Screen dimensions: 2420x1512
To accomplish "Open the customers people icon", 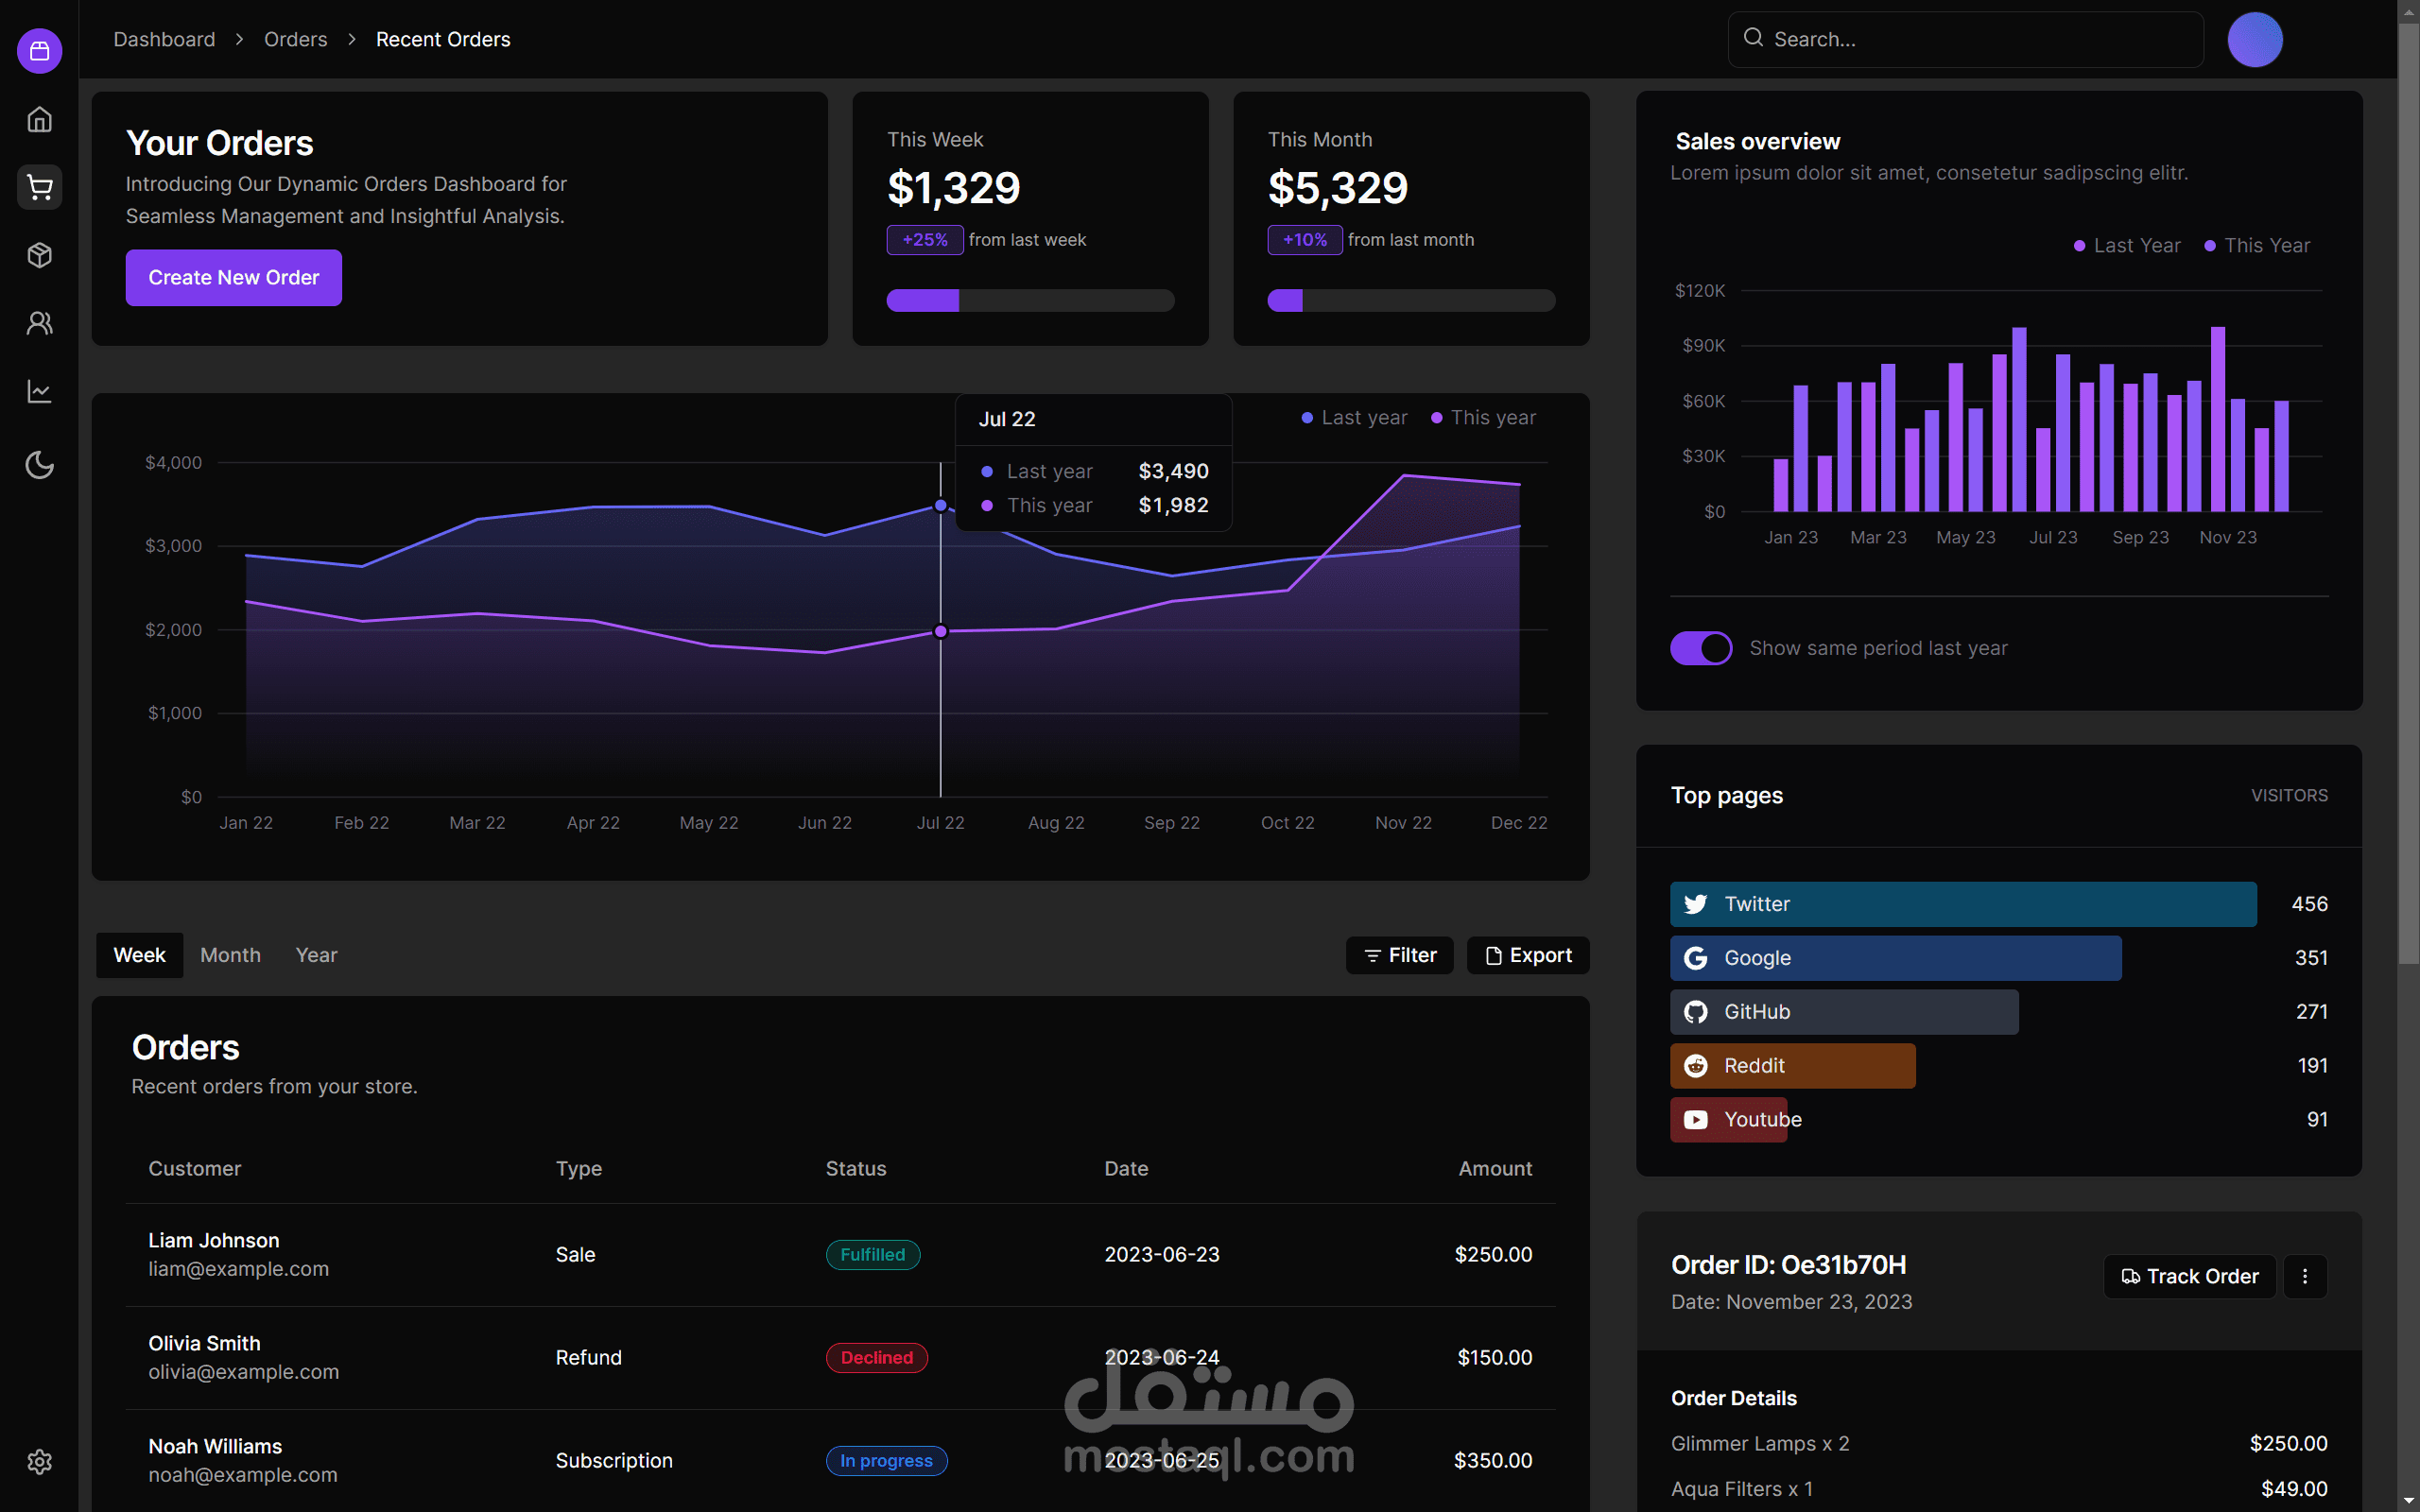I will pyautogui.click(x=39, y=323).
